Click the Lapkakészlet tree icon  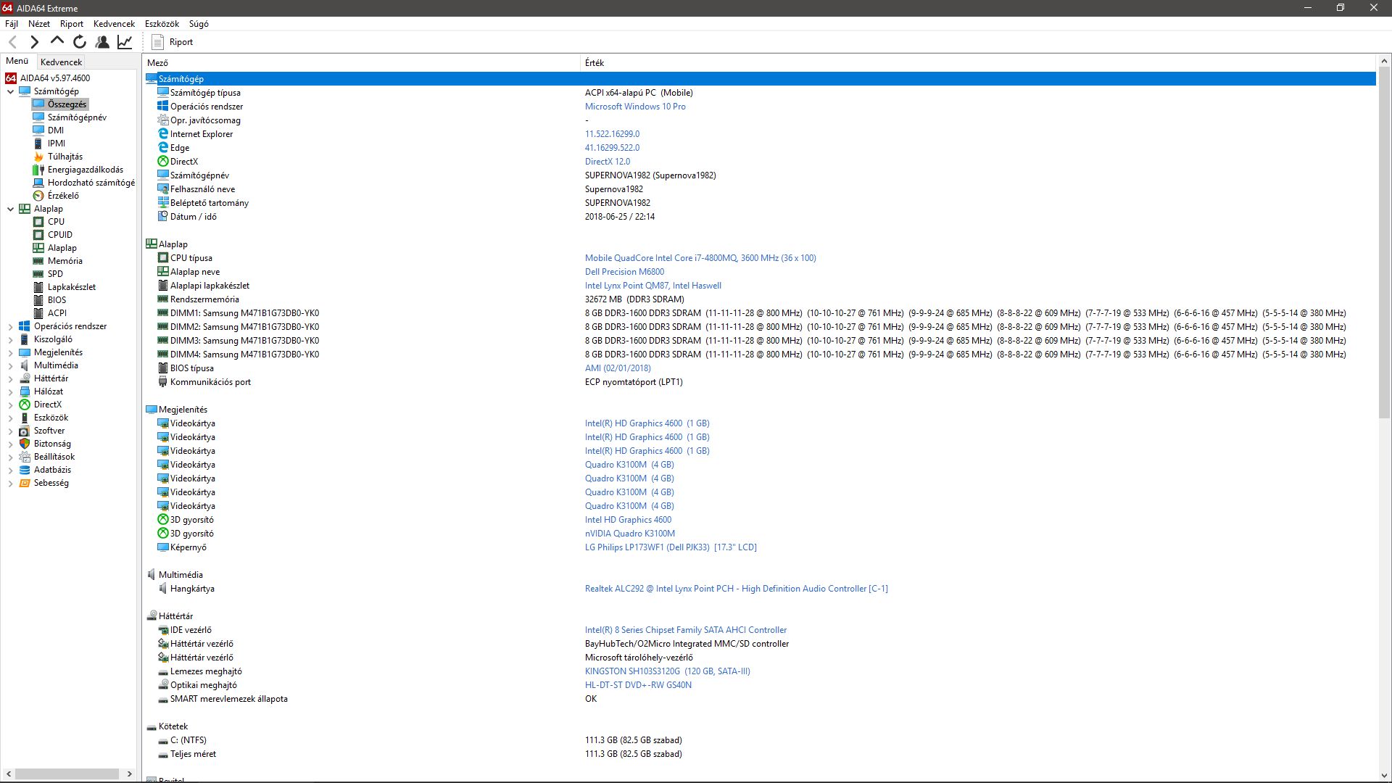(38, 287)
